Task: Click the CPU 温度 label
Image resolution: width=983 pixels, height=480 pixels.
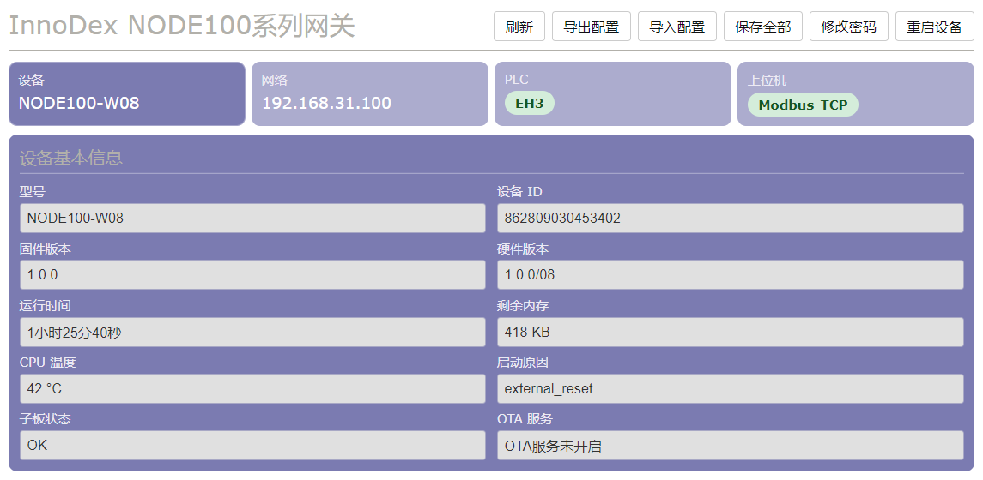Action: pos(47,363)
